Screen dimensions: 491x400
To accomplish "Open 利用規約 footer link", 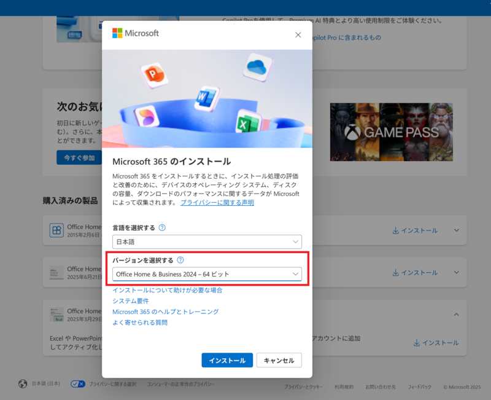I will tap(344, 387).
